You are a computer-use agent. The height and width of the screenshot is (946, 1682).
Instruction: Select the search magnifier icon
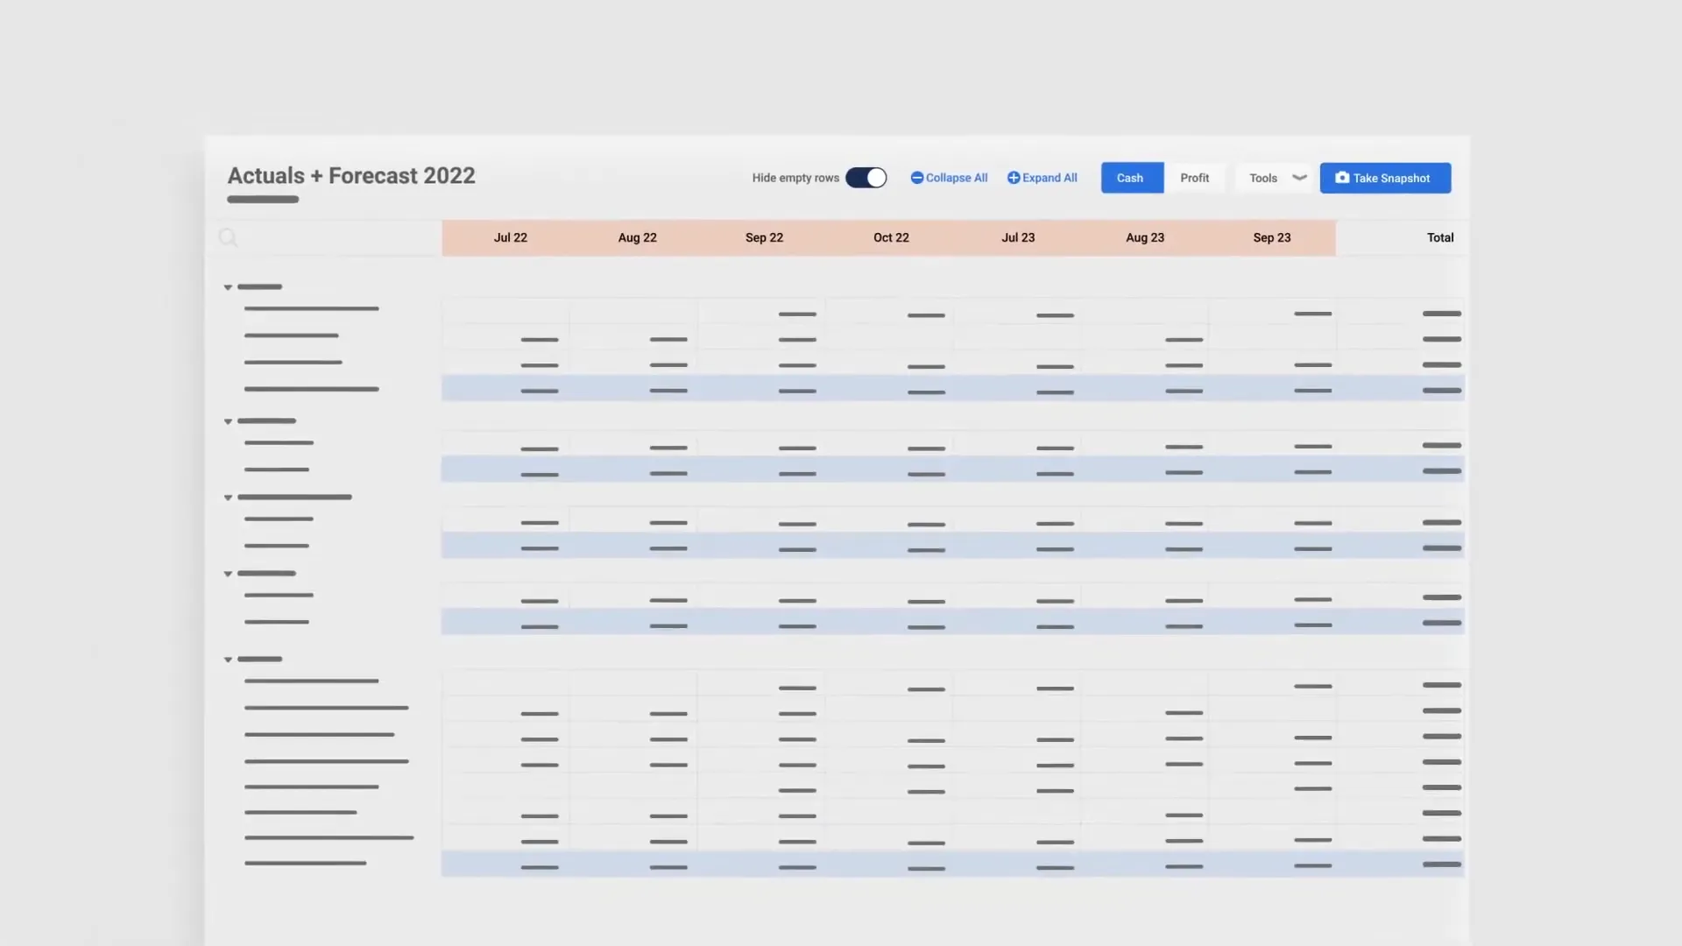[229, 237]
